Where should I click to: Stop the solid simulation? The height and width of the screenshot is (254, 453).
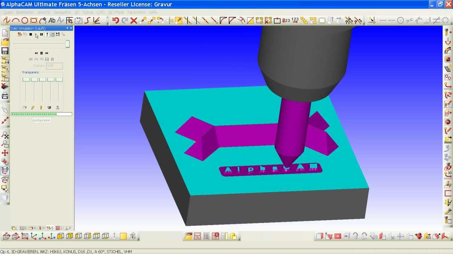31,34
